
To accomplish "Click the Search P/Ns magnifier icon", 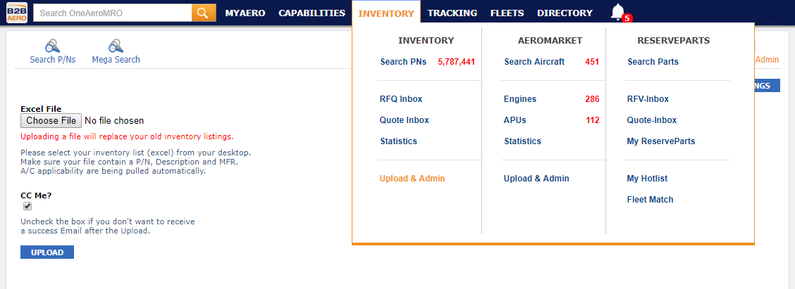I will click(53, 46).
